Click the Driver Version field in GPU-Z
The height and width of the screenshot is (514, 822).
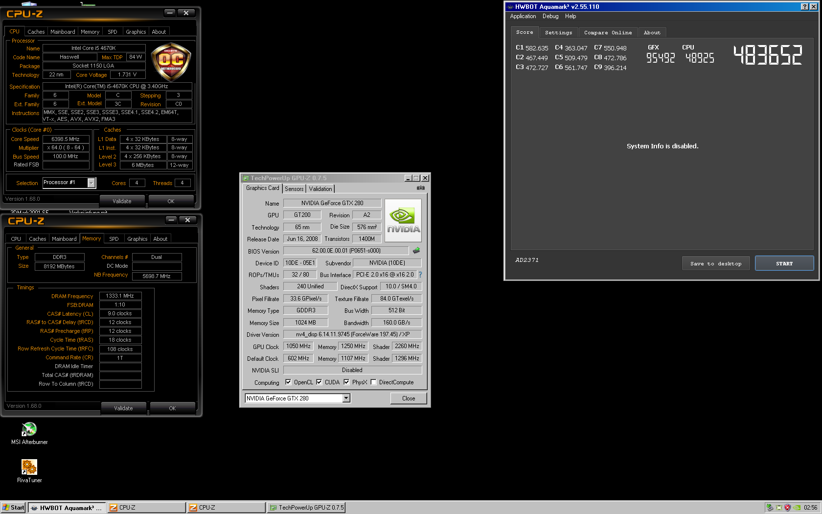(x=352, y=334)
